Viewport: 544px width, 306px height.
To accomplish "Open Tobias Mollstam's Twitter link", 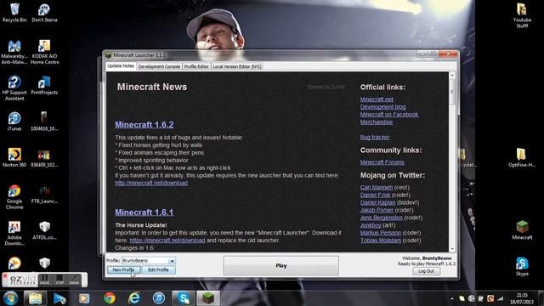I will [x=381, y=241].
